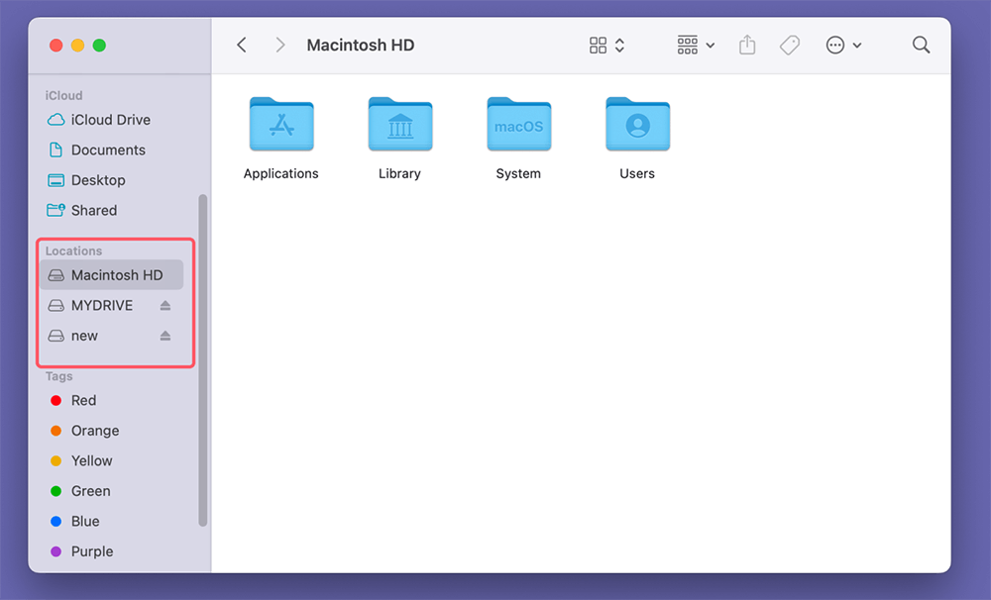991x600 pixels.
Task: Filter by the Orange tag
Action: 112,431
